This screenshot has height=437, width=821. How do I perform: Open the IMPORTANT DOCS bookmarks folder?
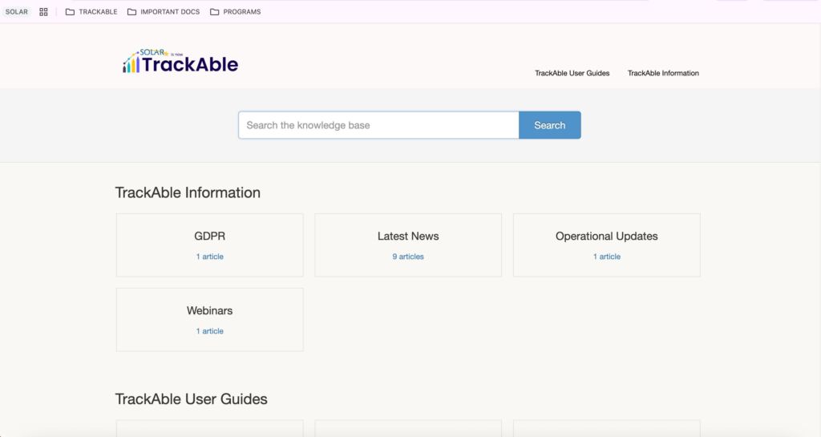(164, 11)
